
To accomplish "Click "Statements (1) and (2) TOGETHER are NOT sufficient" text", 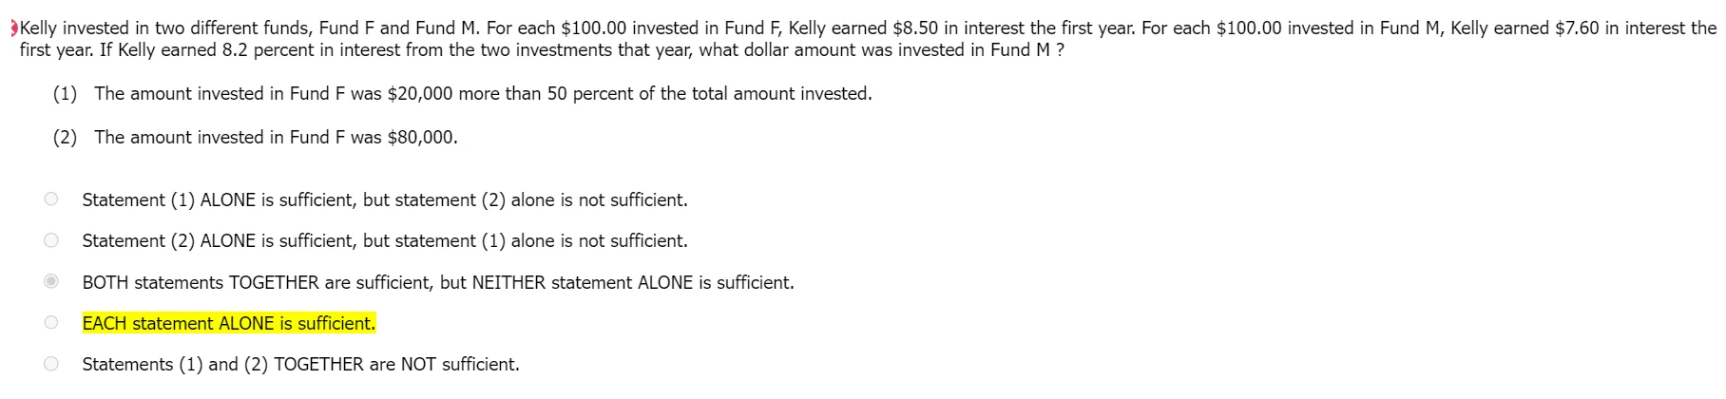I will coord(300,365).
